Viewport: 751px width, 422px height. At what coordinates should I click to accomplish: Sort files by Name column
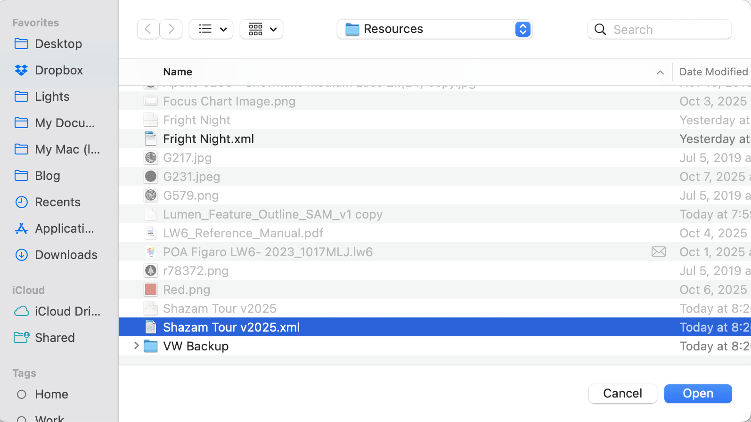point(178,72)
